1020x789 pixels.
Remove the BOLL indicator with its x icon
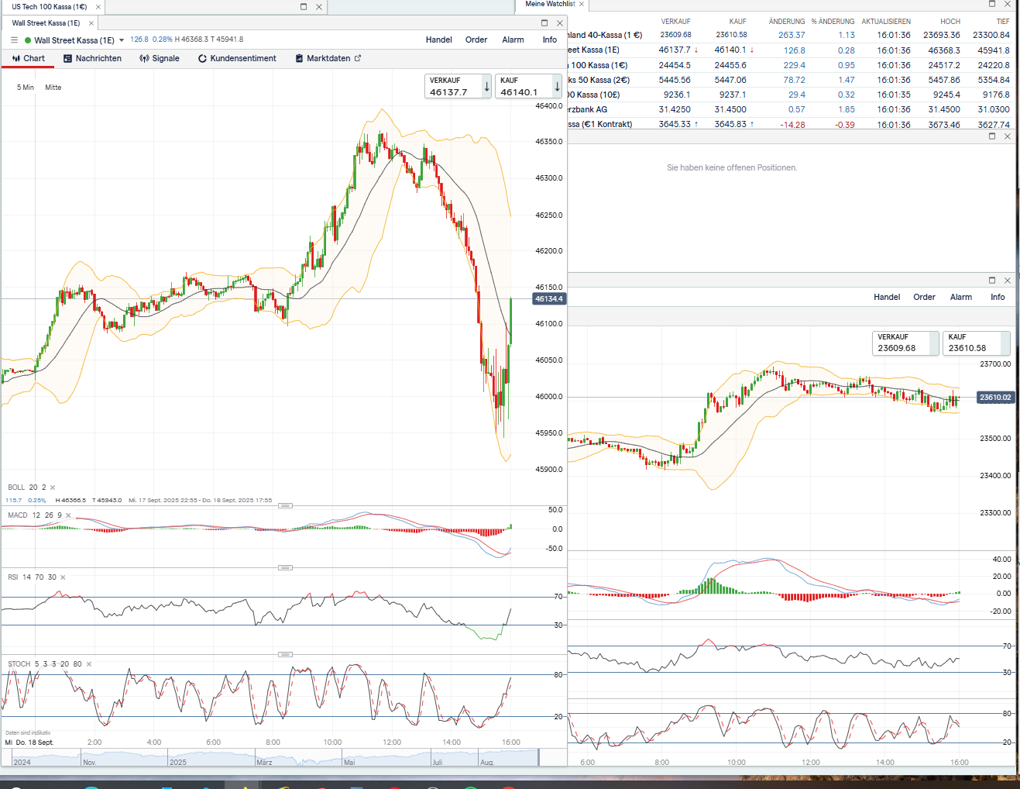53,488
